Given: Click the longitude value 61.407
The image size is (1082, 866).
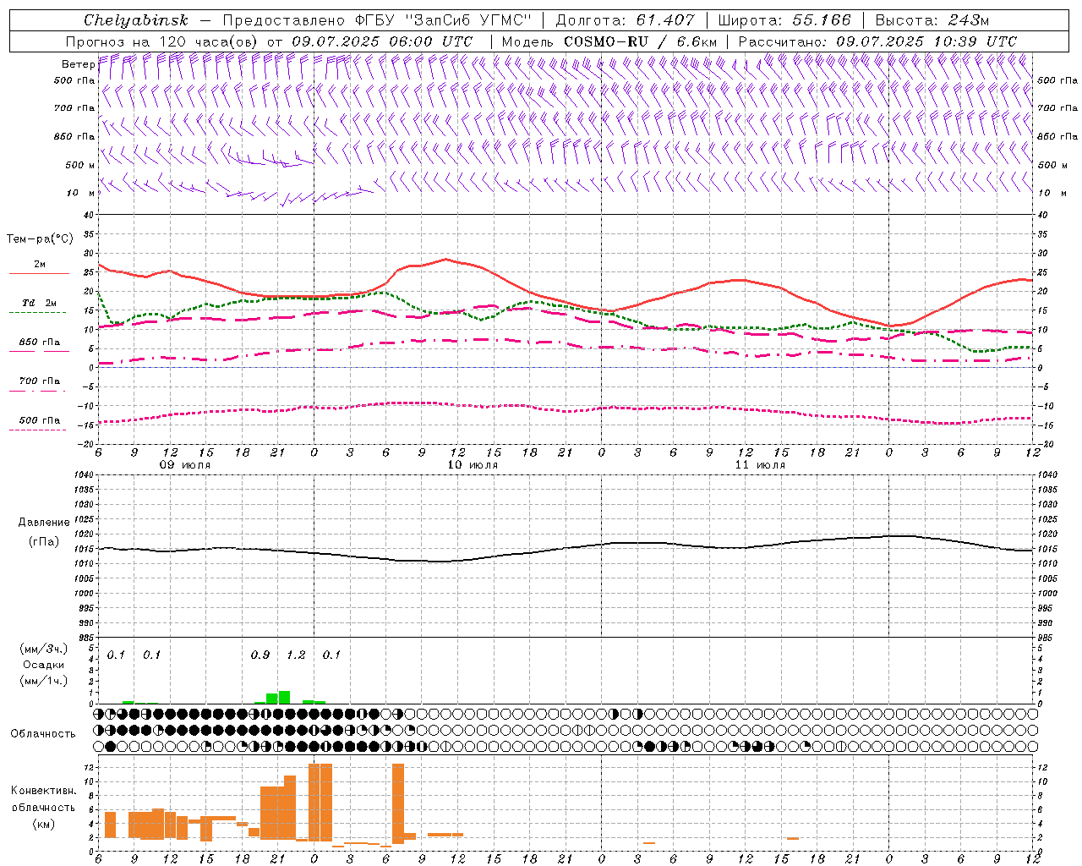Looking at the screenshot, I should click(665, 20).
